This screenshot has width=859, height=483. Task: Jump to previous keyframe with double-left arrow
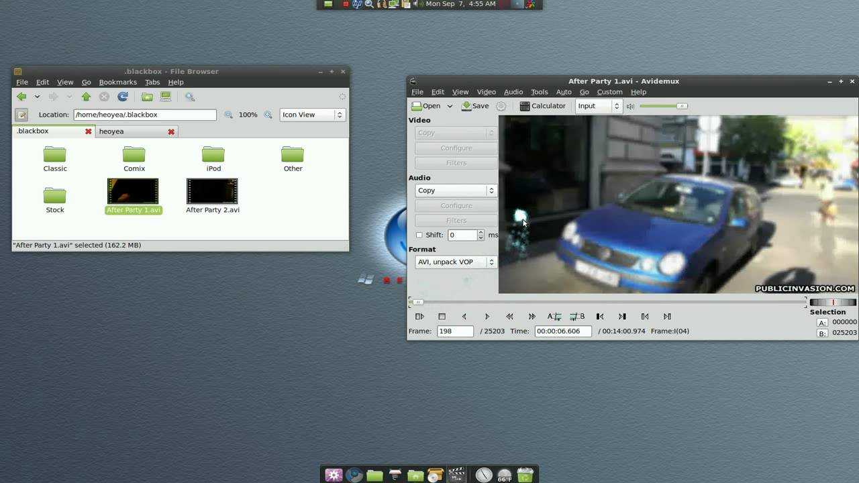click(x=509, y=317)
